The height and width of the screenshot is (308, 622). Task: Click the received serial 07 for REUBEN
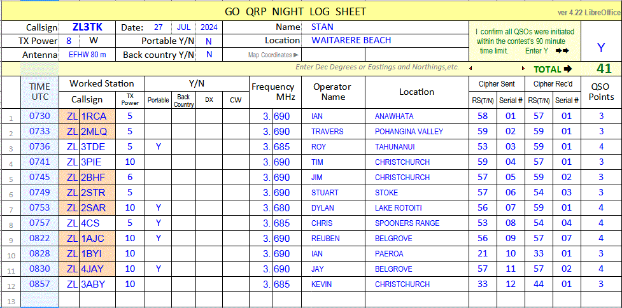pyautogui.click(x=567, y=238)
